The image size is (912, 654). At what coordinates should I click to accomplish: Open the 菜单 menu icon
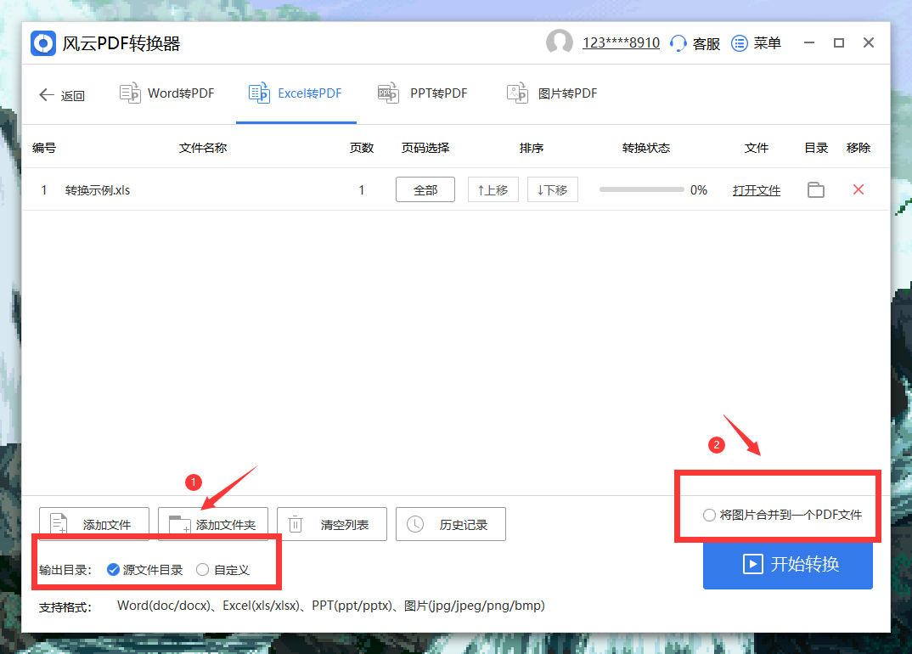click(x=740, y=43)
